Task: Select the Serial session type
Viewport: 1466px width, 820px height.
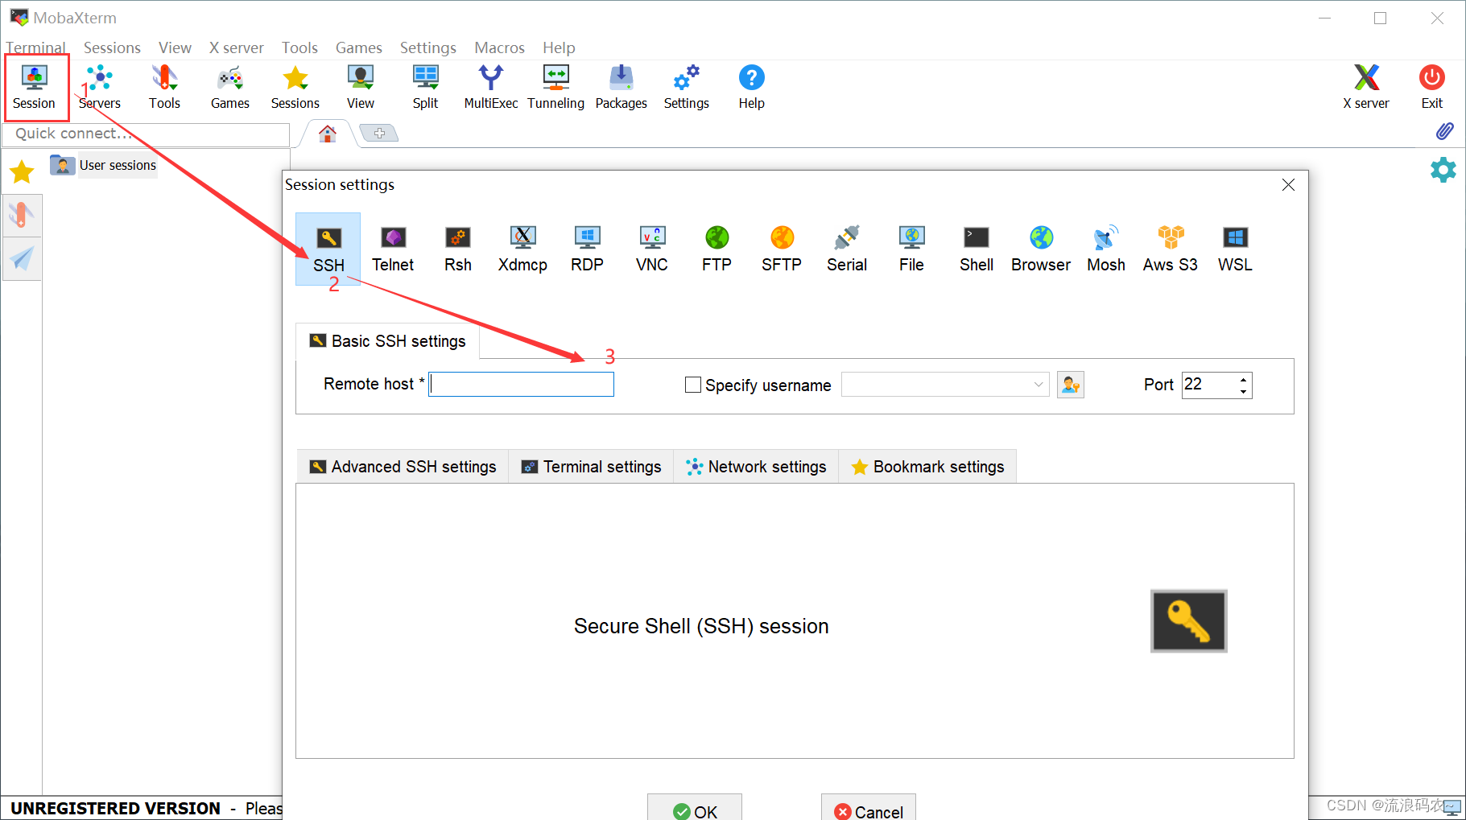Action: tap(847, 249)
